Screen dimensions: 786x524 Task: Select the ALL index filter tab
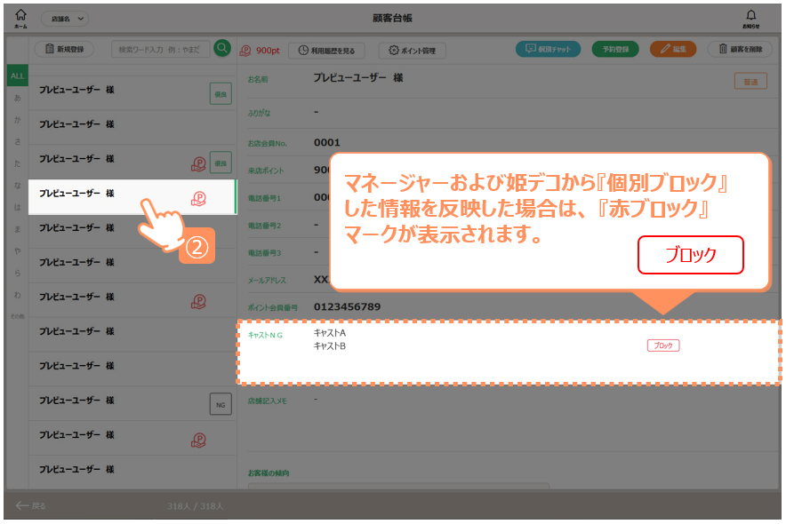(17, 76)
